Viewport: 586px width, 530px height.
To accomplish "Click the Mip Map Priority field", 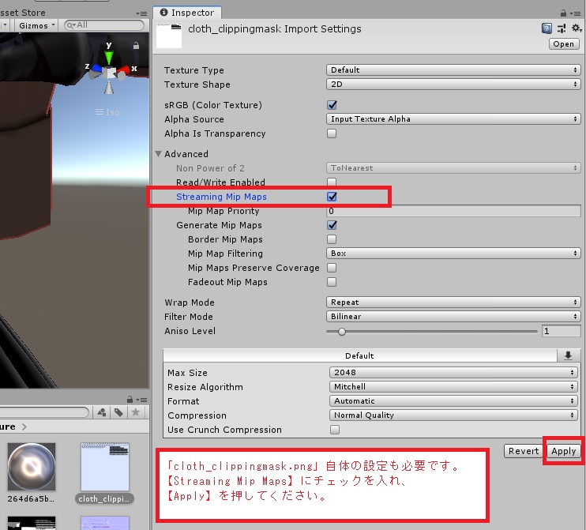I will click(453, 211).
